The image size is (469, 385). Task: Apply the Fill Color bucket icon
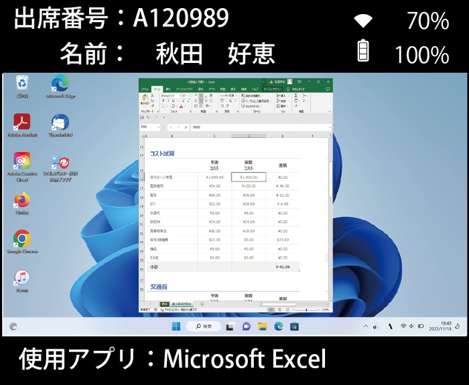pyautogui.click(x=173, y=106)
